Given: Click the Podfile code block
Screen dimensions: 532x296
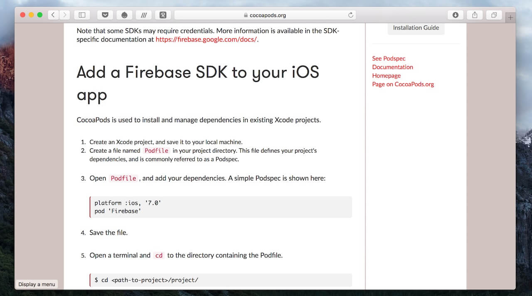Looking at the screenshot, I should click(x=221, y=207).
